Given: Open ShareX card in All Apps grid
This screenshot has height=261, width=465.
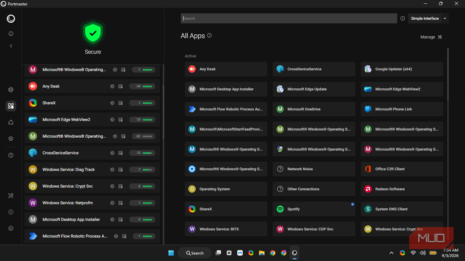Looking at the screenshot, I should (226, 209).
